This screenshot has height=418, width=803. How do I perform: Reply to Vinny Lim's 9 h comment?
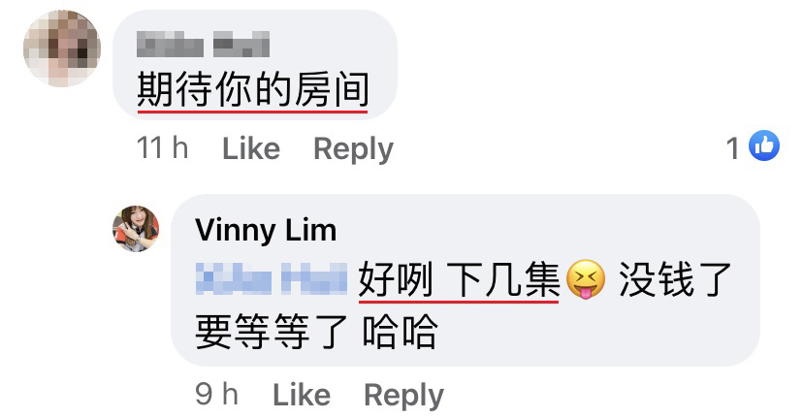pos(403,396)
